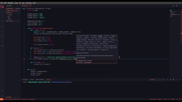
Task: Open the feedback icon in status bar
Action: pos(177,99)
